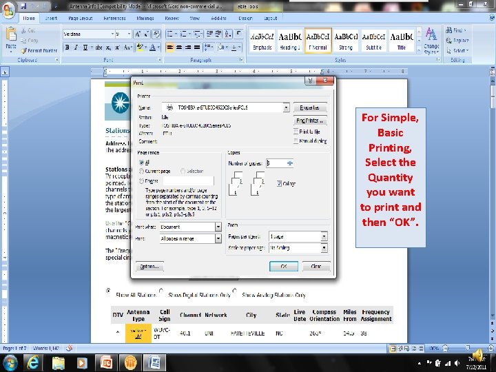Click the Close button in Print dialog
This screenshot has height=372, width=496.
tap(316, 267)
